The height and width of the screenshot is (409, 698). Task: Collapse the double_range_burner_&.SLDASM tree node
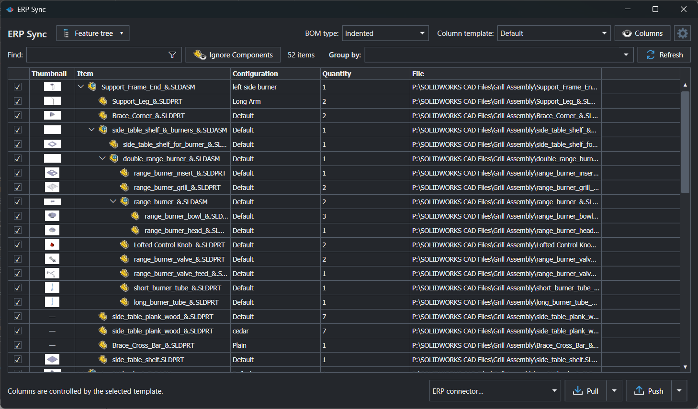(x=102, y=158)
